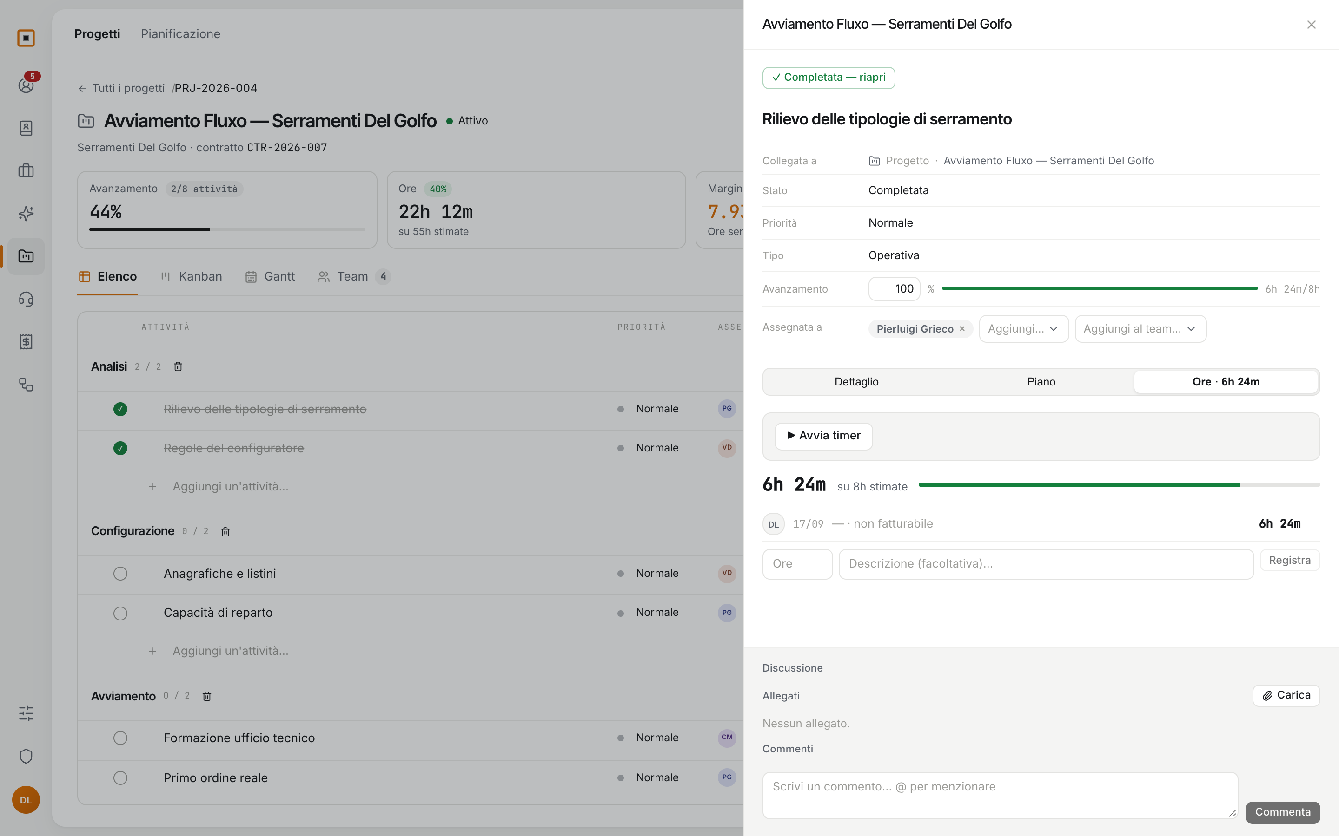
Task: Reopen task via Completata — riapri button
Action: pyautogui.click(x=829, y=78)
